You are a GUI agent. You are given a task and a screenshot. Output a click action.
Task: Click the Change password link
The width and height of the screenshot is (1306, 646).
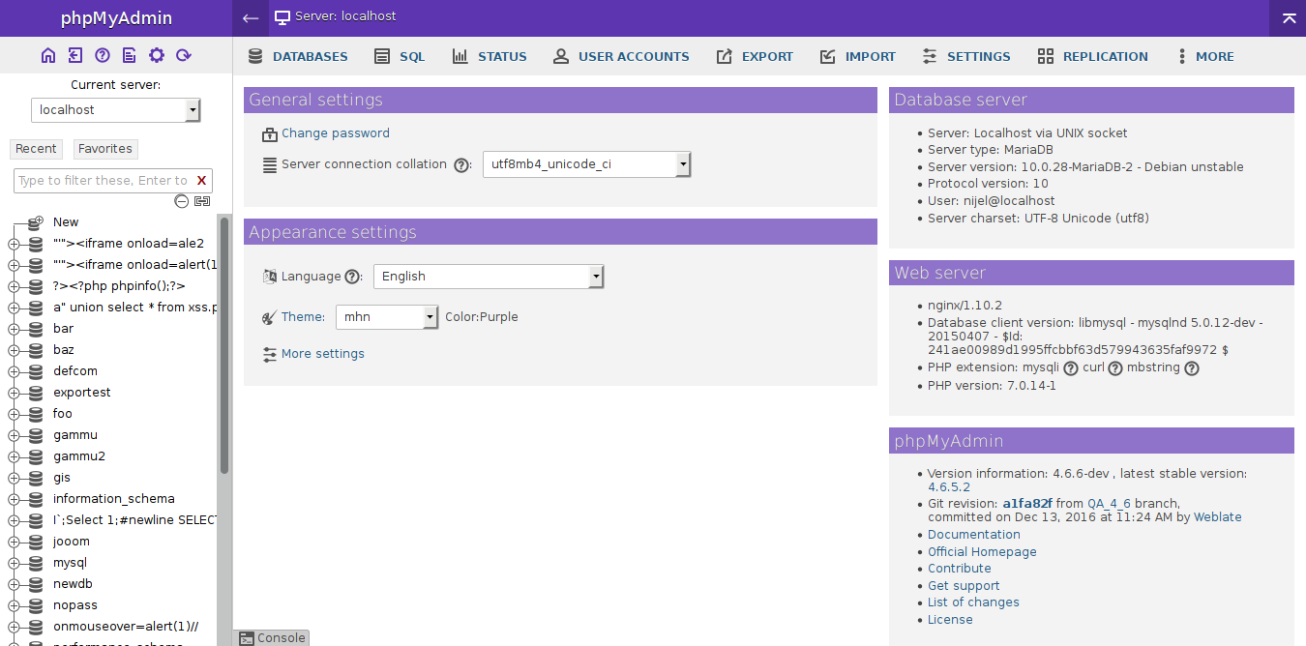pyautogui.click(x=335, y=133)
